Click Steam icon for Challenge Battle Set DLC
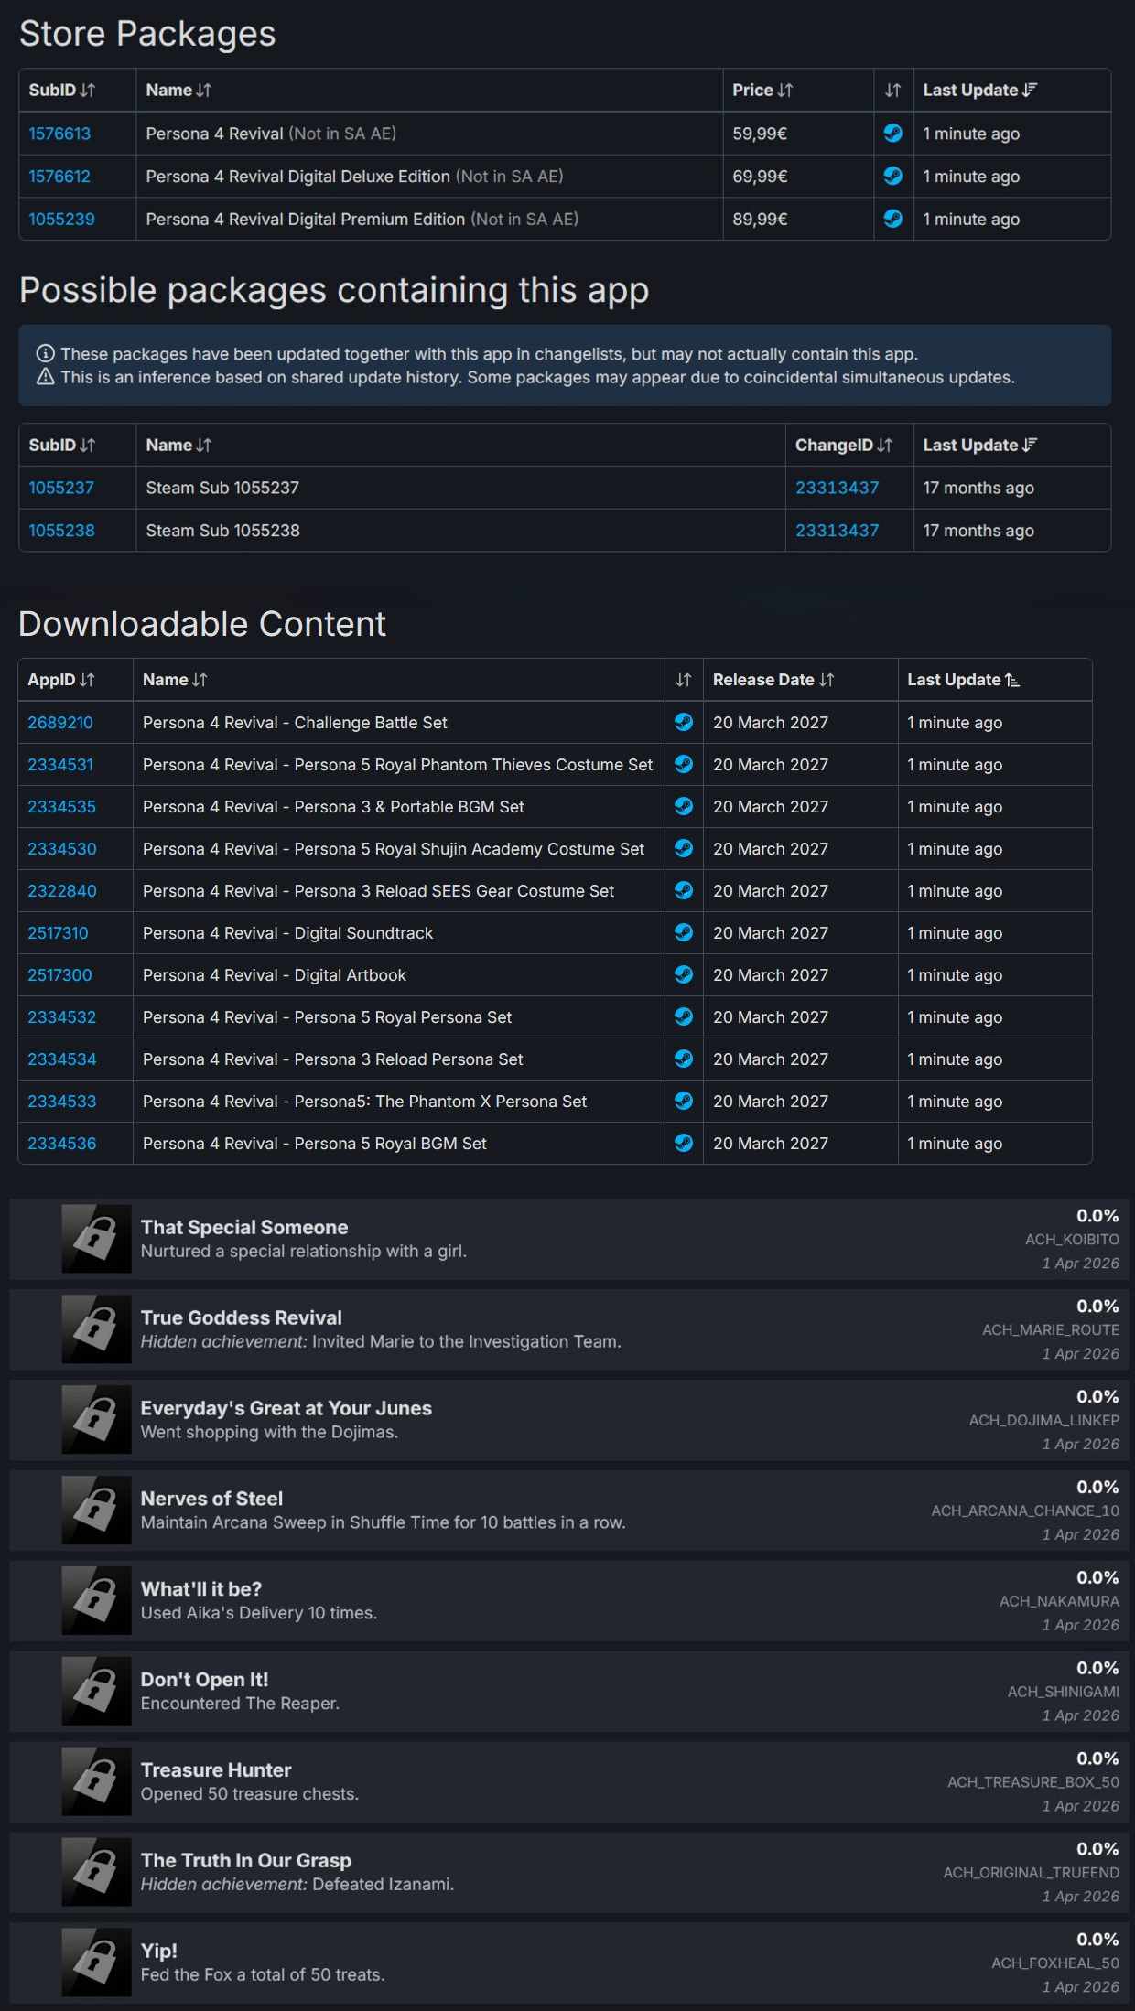Viewport: 1135px width, 2011px height. point(684,722)
